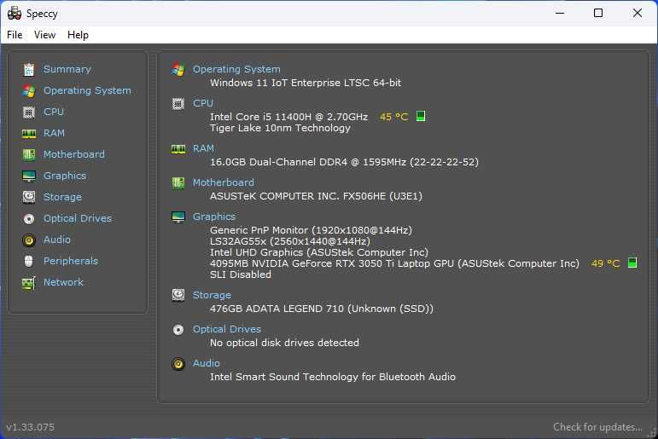
Task: Click the Motherboard icon in sidebar
Action: click(x=29, y=155)
